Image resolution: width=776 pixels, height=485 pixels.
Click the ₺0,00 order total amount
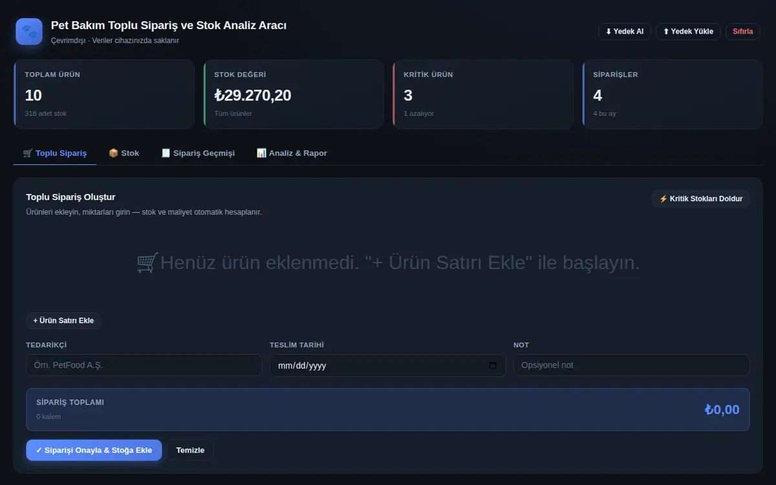(722, 409)
